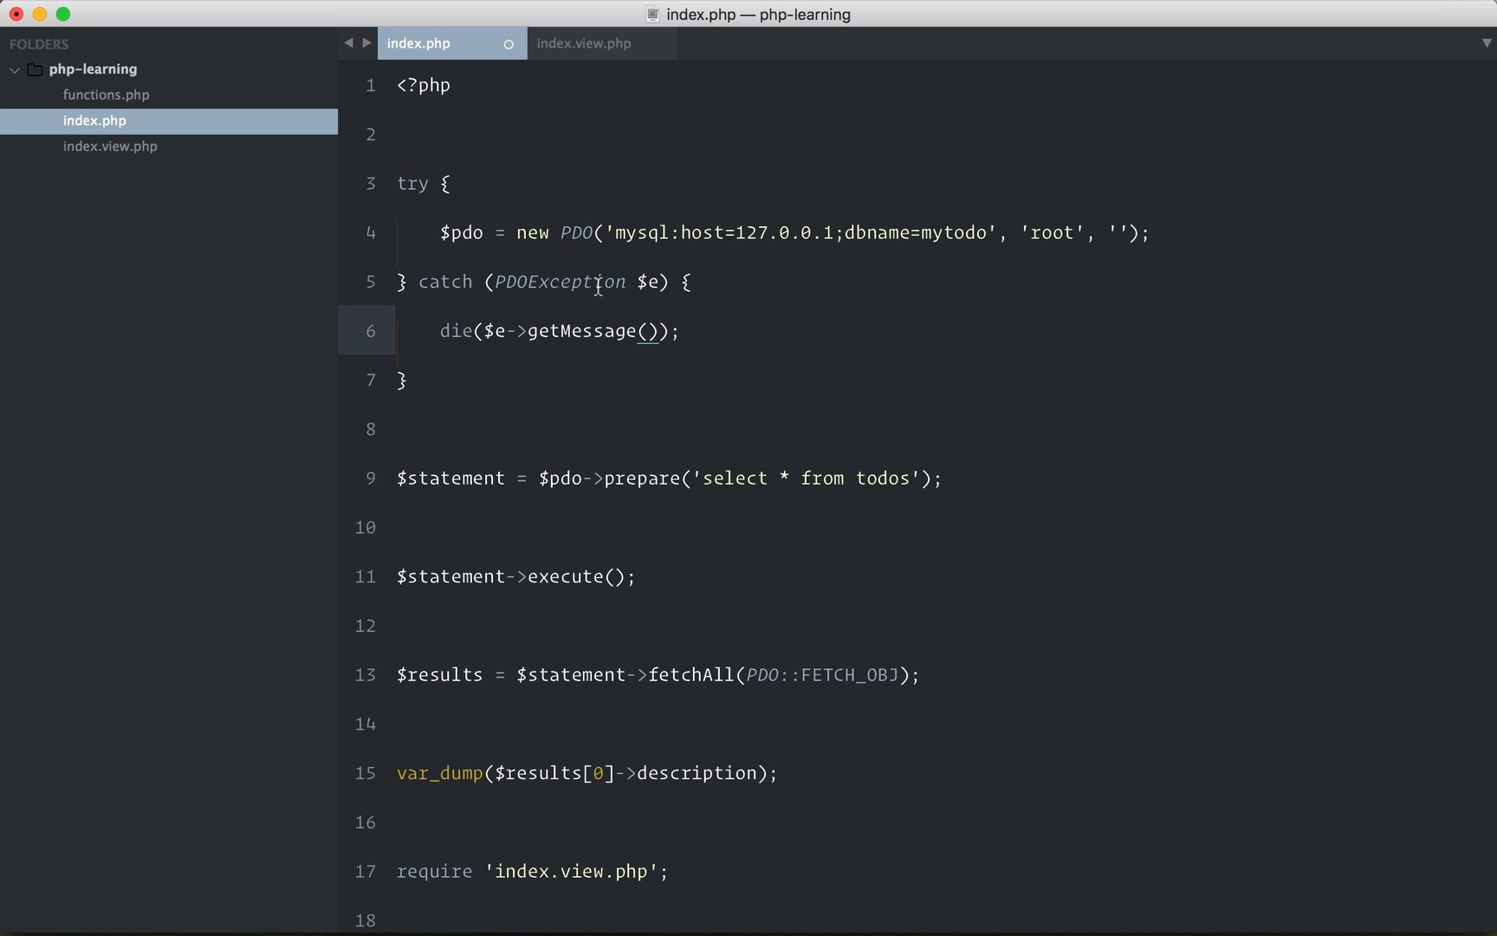This screenshot has height=936, width=1497.
Task: Click the 'try' keyword
Action: 412,184
